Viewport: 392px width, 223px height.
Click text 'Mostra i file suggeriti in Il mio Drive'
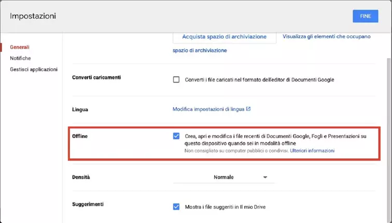pos(225,207)
